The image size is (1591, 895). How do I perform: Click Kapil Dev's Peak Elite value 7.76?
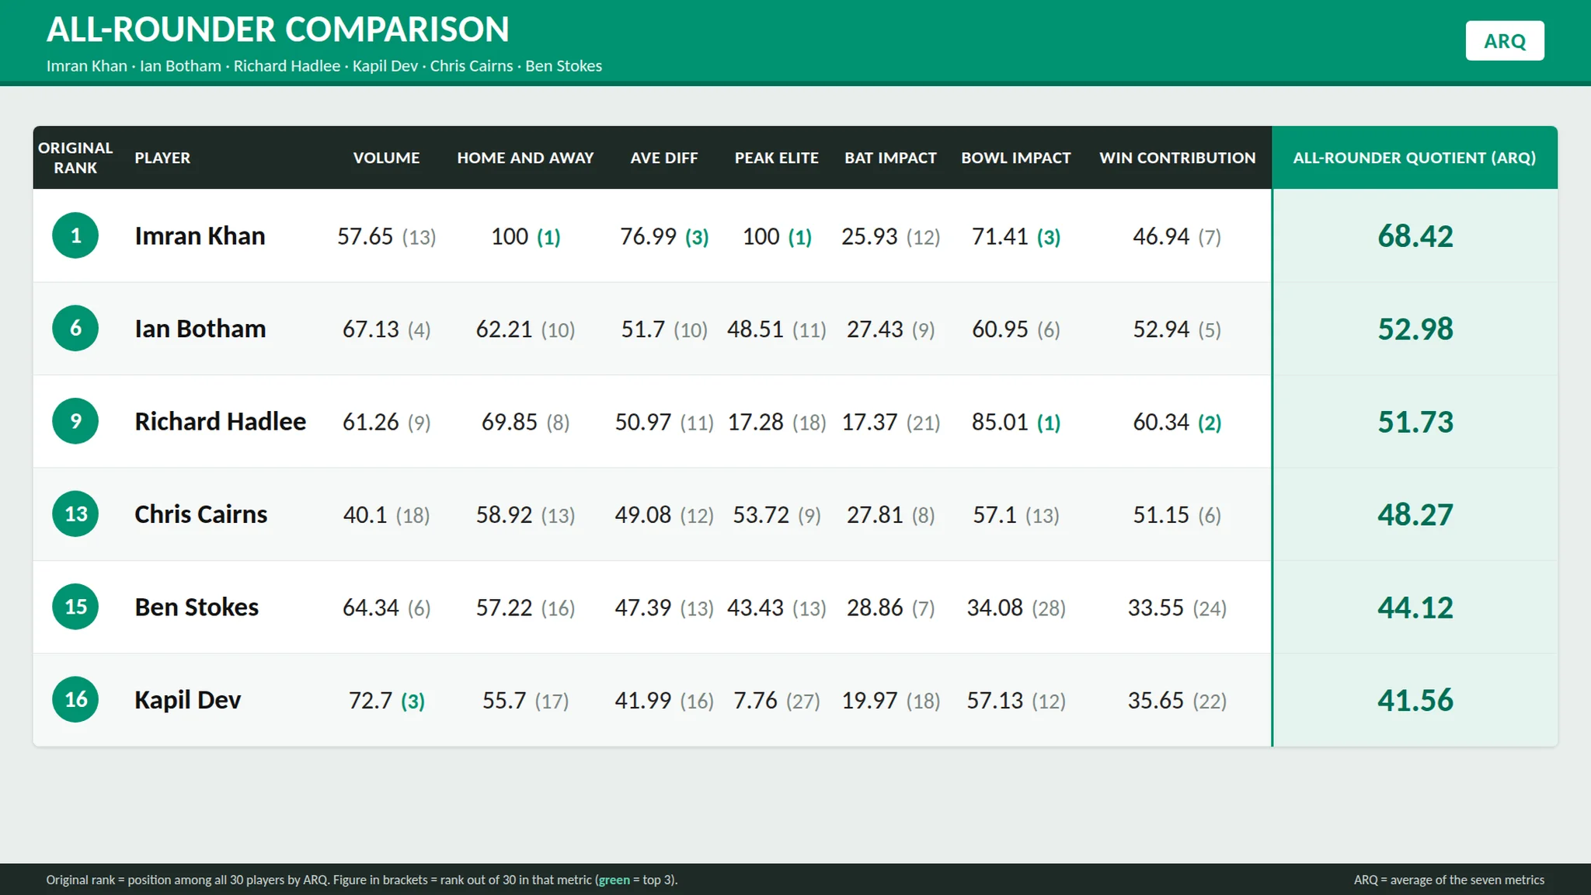click(755, 701)
